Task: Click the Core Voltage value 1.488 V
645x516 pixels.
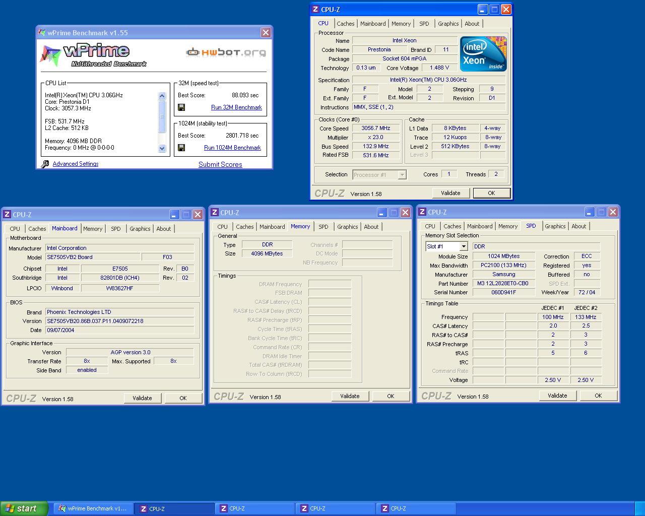Action: [x=440, y=68]
